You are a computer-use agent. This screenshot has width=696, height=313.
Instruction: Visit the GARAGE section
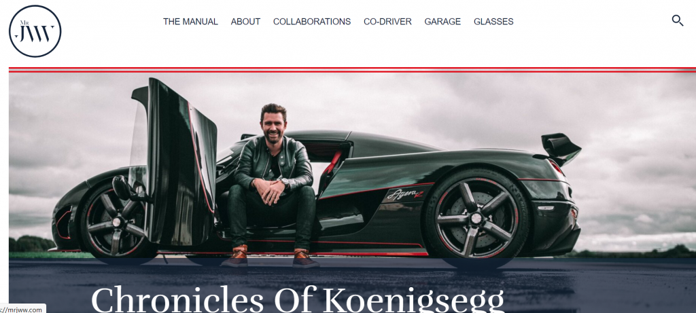tap(442, 22)
